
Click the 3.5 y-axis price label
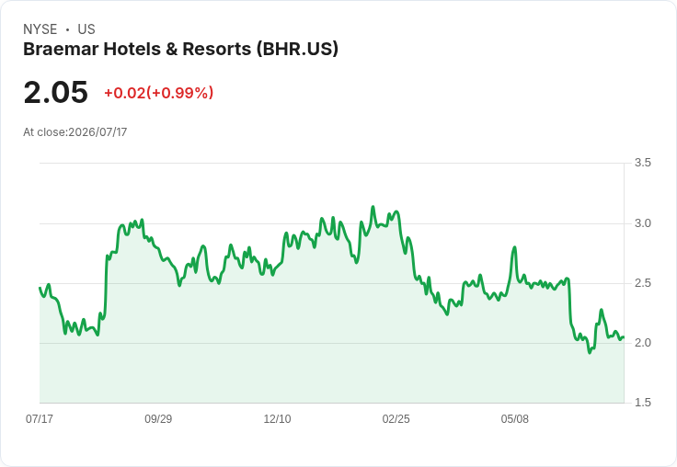(x=642, y=163)
